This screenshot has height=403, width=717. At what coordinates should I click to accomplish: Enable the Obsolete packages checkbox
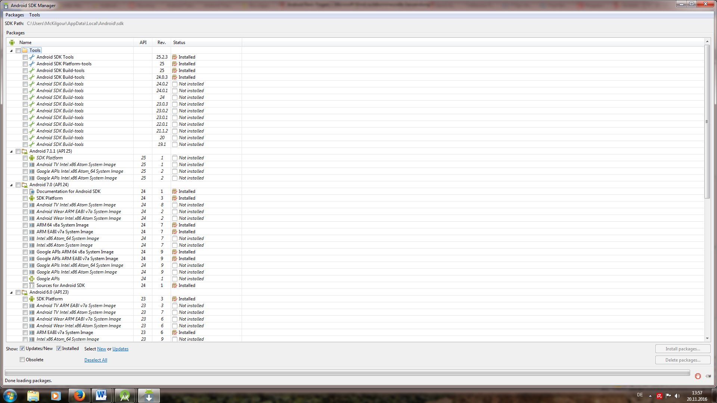click(22, 360)
